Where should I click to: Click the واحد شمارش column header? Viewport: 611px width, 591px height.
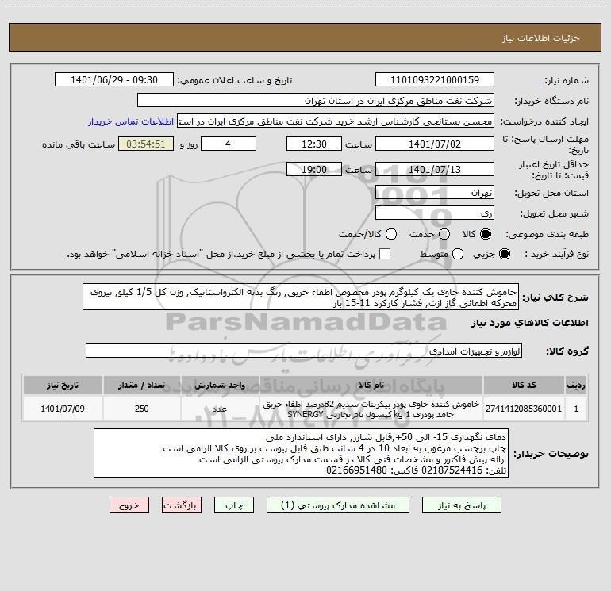click(x=220, y=386)
